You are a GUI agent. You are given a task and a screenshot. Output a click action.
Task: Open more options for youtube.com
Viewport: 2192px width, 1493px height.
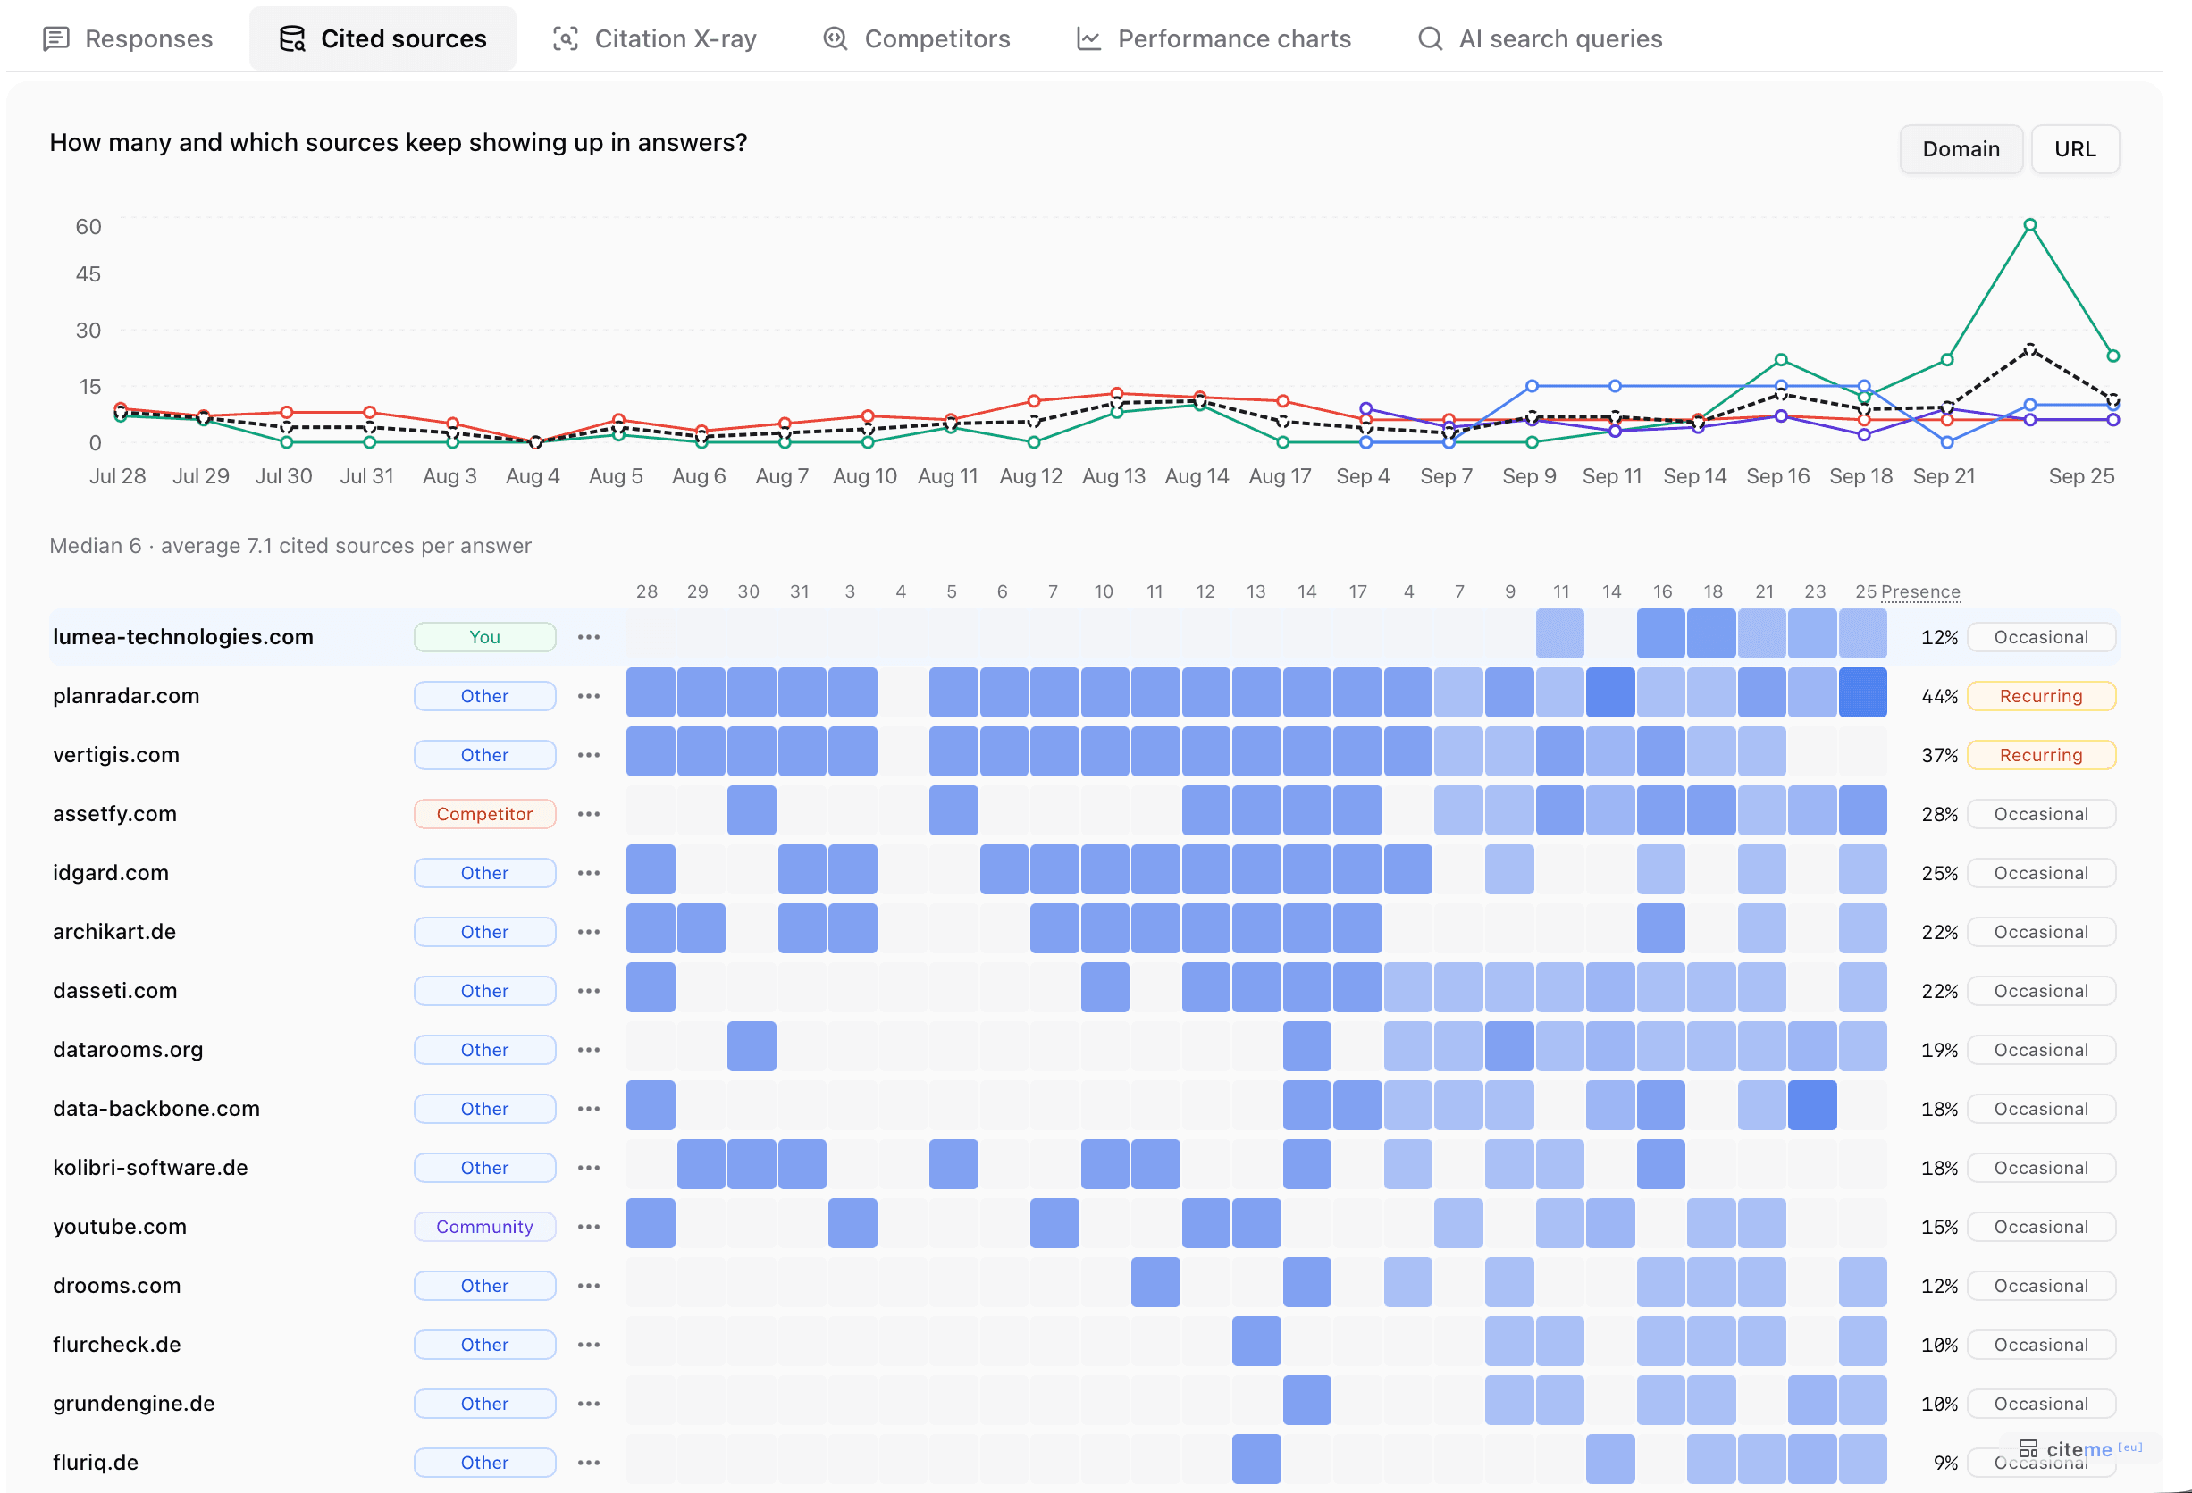coord(589,1227)
